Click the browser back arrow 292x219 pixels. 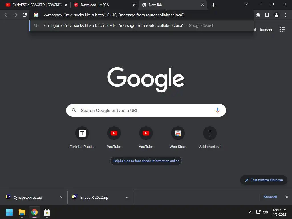tap(6, 15)
